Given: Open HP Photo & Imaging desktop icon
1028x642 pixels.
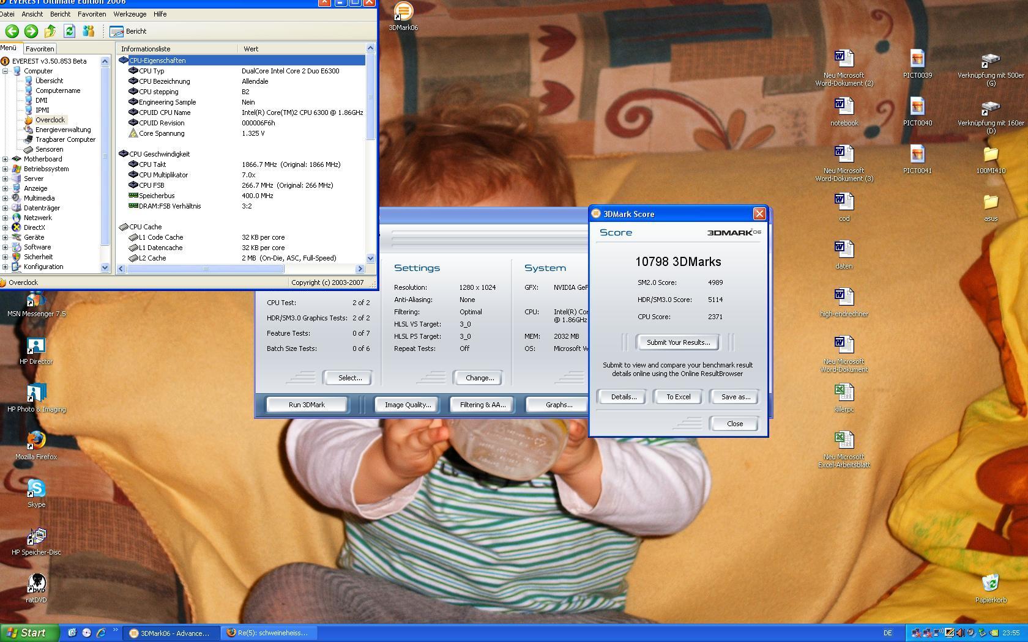Looking at the screenshot, I should 36,399.
